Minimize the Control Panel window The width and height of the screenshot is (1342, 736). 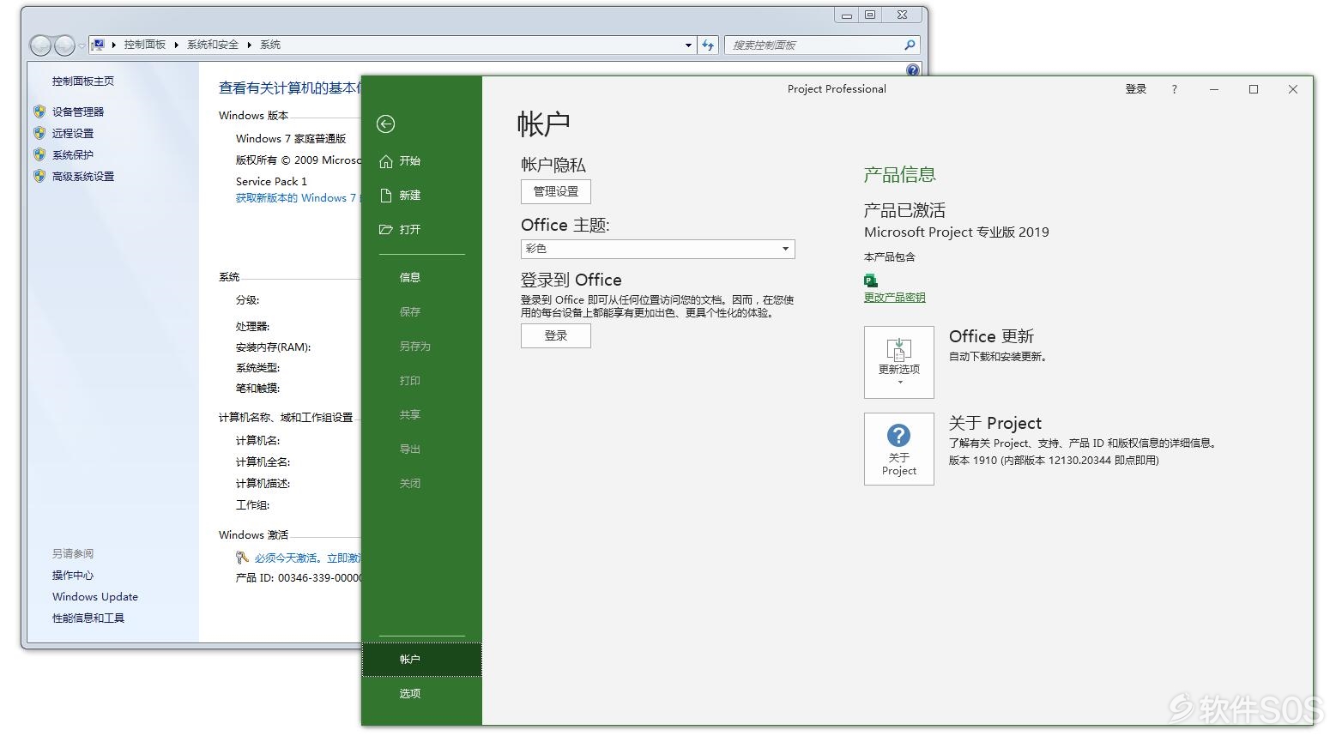[847, 15]
